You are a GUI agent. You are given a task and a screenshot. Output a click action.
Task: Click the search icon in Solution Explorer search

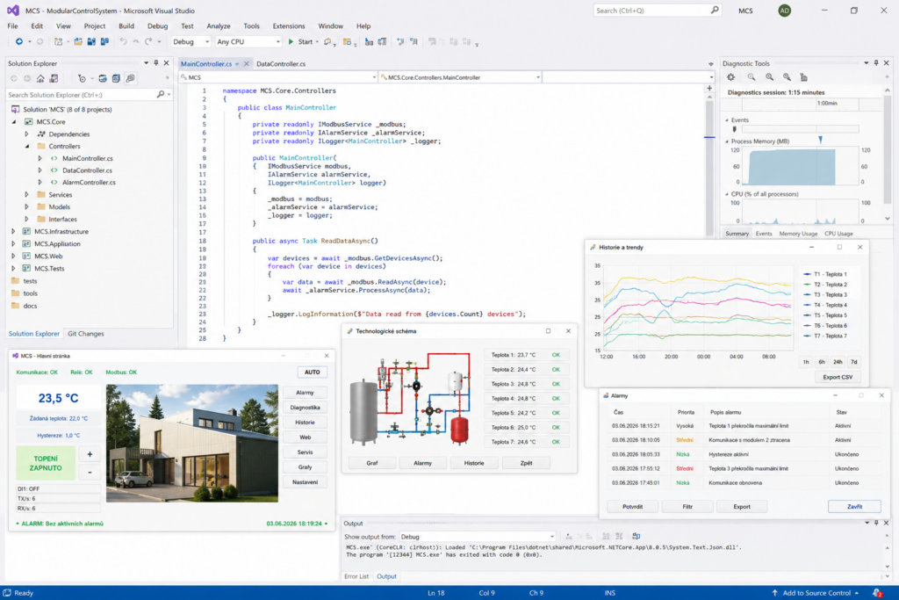[x=161, y=95]
